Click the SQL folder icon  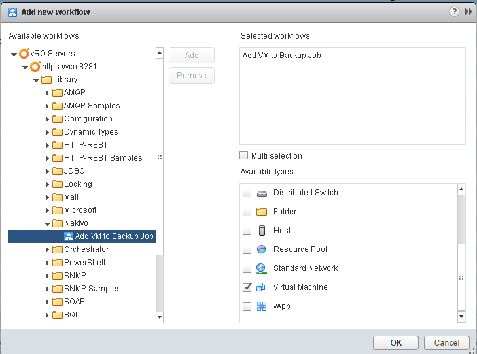[x=57, y=315]
